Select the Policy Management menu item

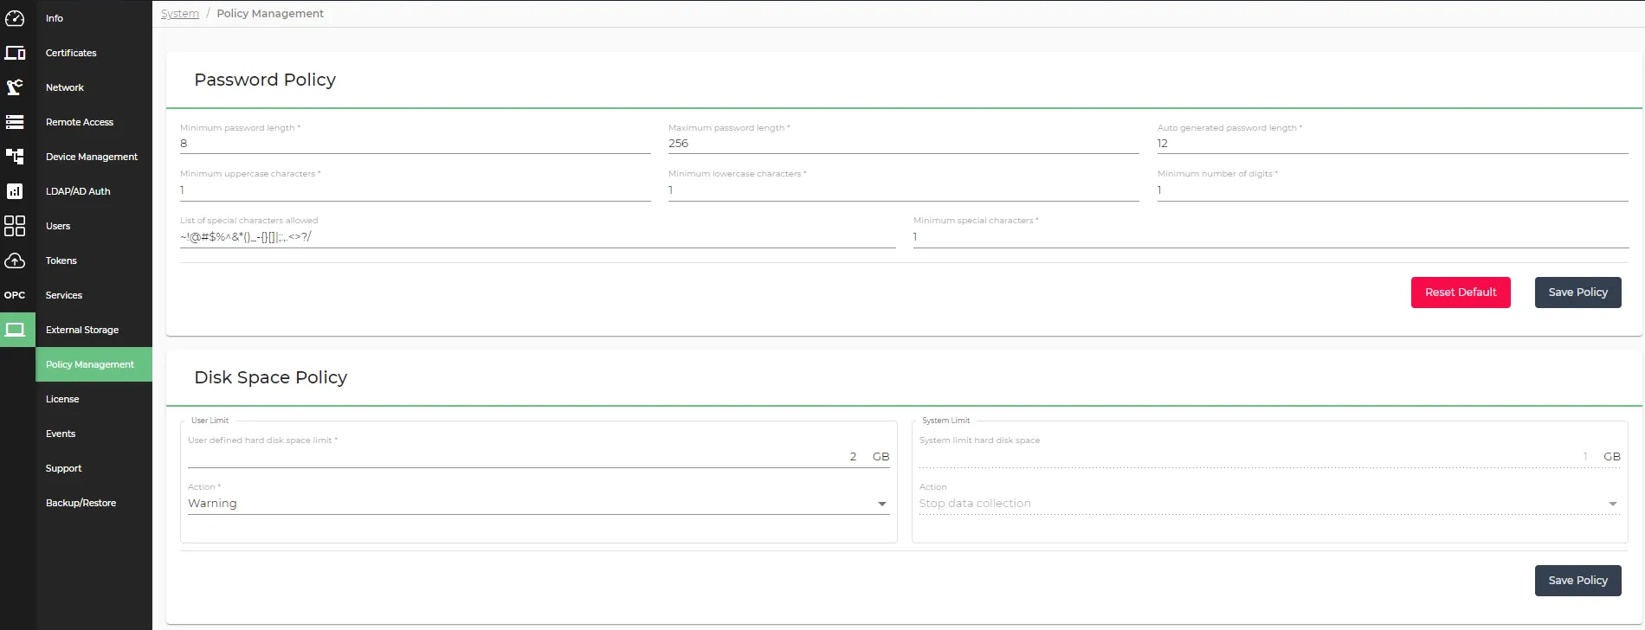tap(94, 364)
